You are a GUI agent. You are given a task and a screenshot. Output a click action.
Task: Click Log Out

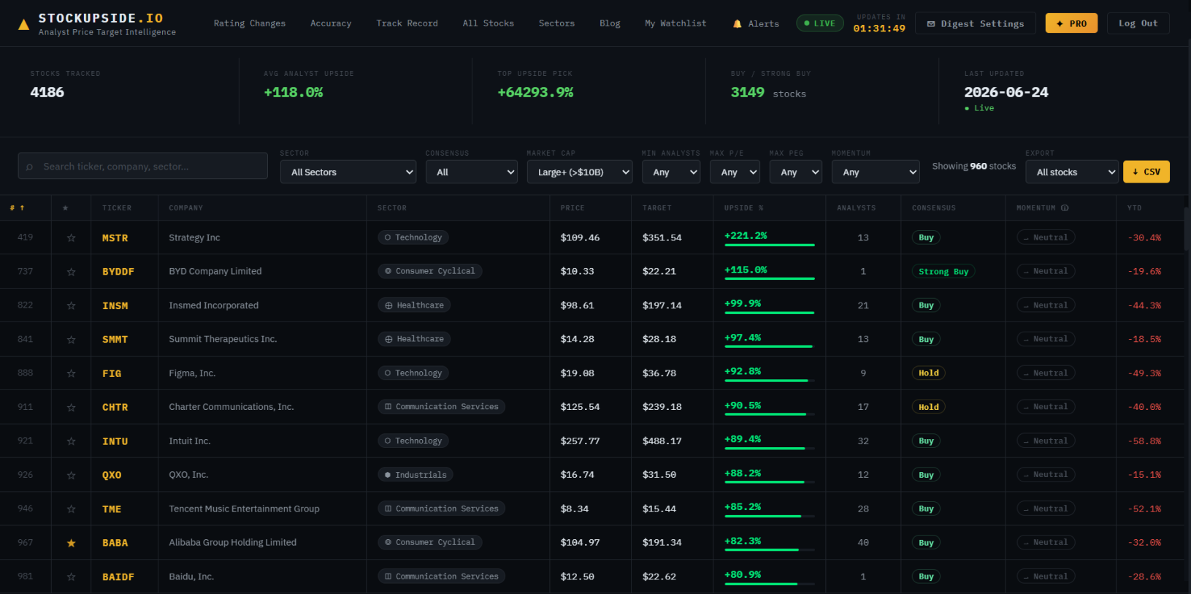click(x=1138, y=23)
